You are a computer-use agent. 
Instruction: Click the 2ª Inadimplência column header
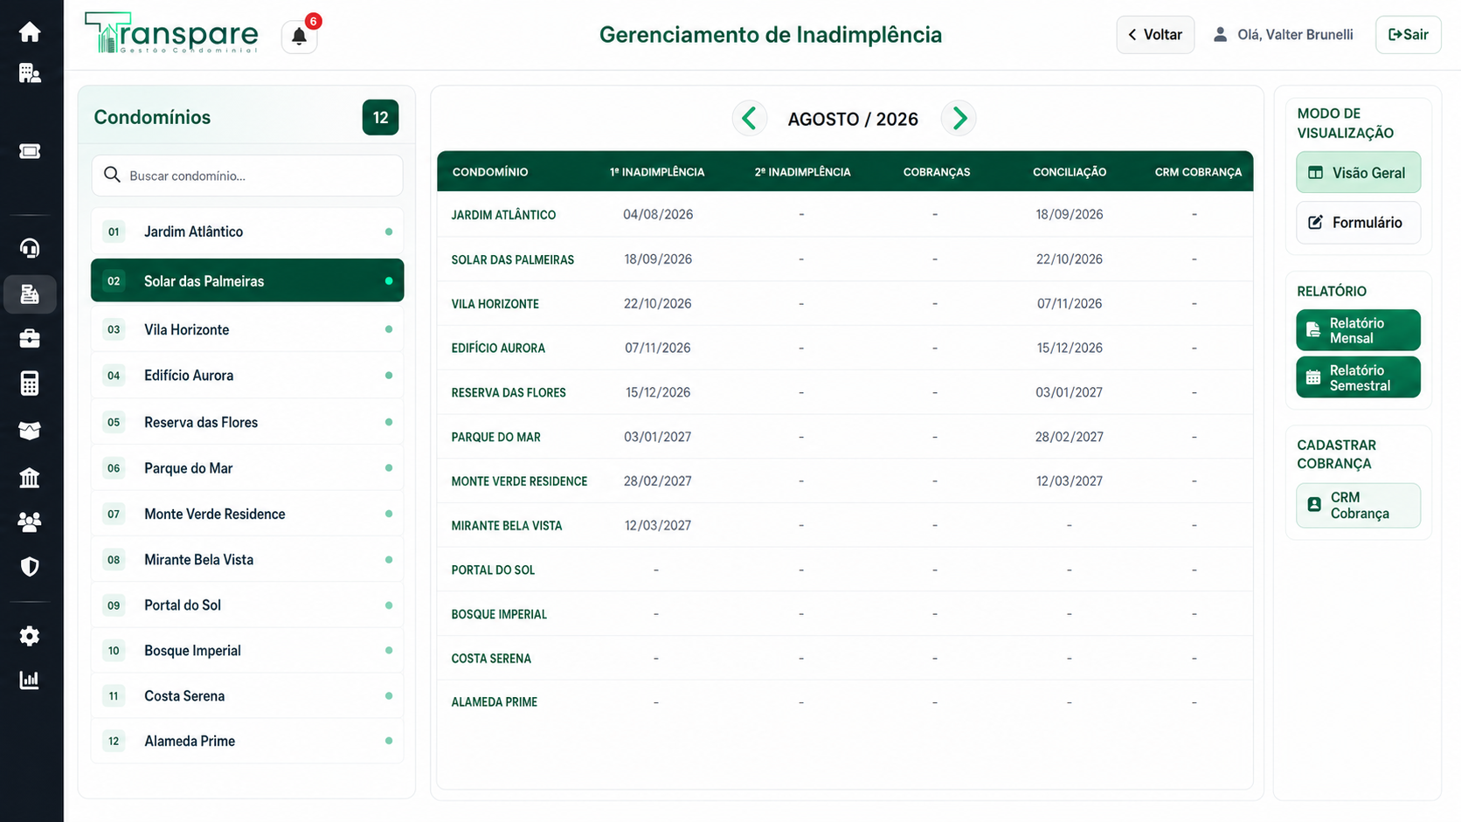(x=802, y=172)
